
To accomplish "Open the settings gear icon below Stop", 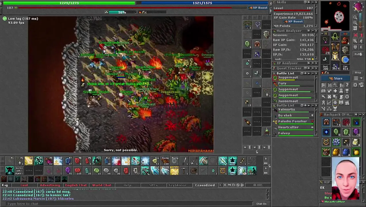I will (x=355, y=85).
